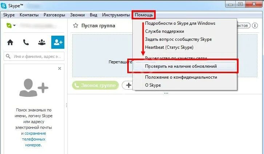This screenshot has width=264, height=154.
Task: Close the contact search hint panel
Action: click(59, 68)
